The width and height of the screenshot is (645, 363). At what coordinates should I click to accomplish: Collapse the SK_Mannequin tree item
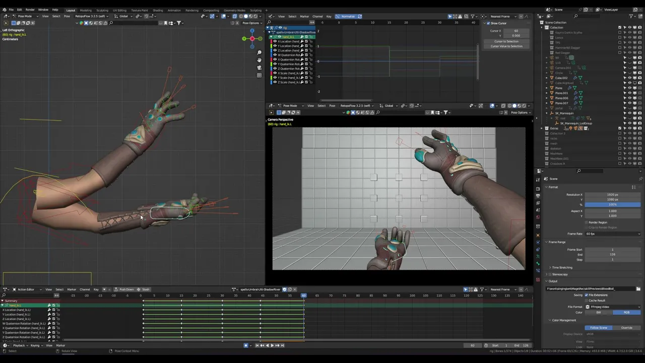[546, 113]
